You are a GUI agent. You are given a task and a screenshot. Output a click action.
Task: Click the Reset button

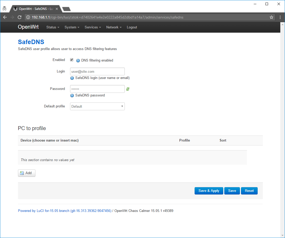[249, 191]
